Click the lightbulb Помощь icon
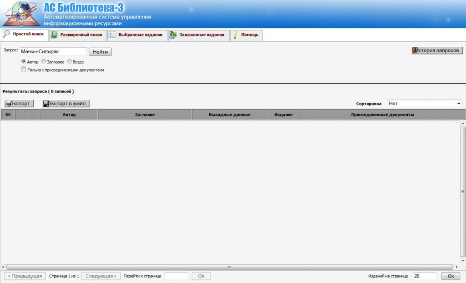 click(x=234, y=35)
